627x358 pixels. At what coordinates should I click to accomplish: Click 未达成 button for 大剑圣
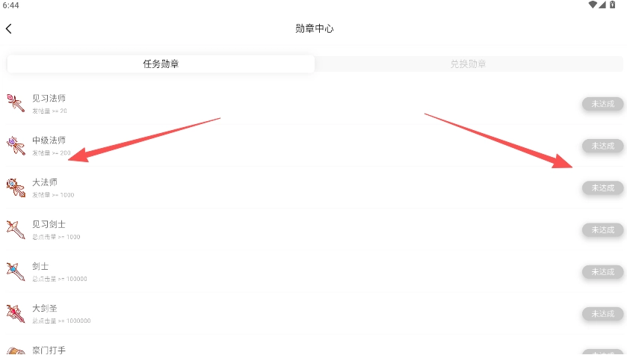(x=602, y=314)
